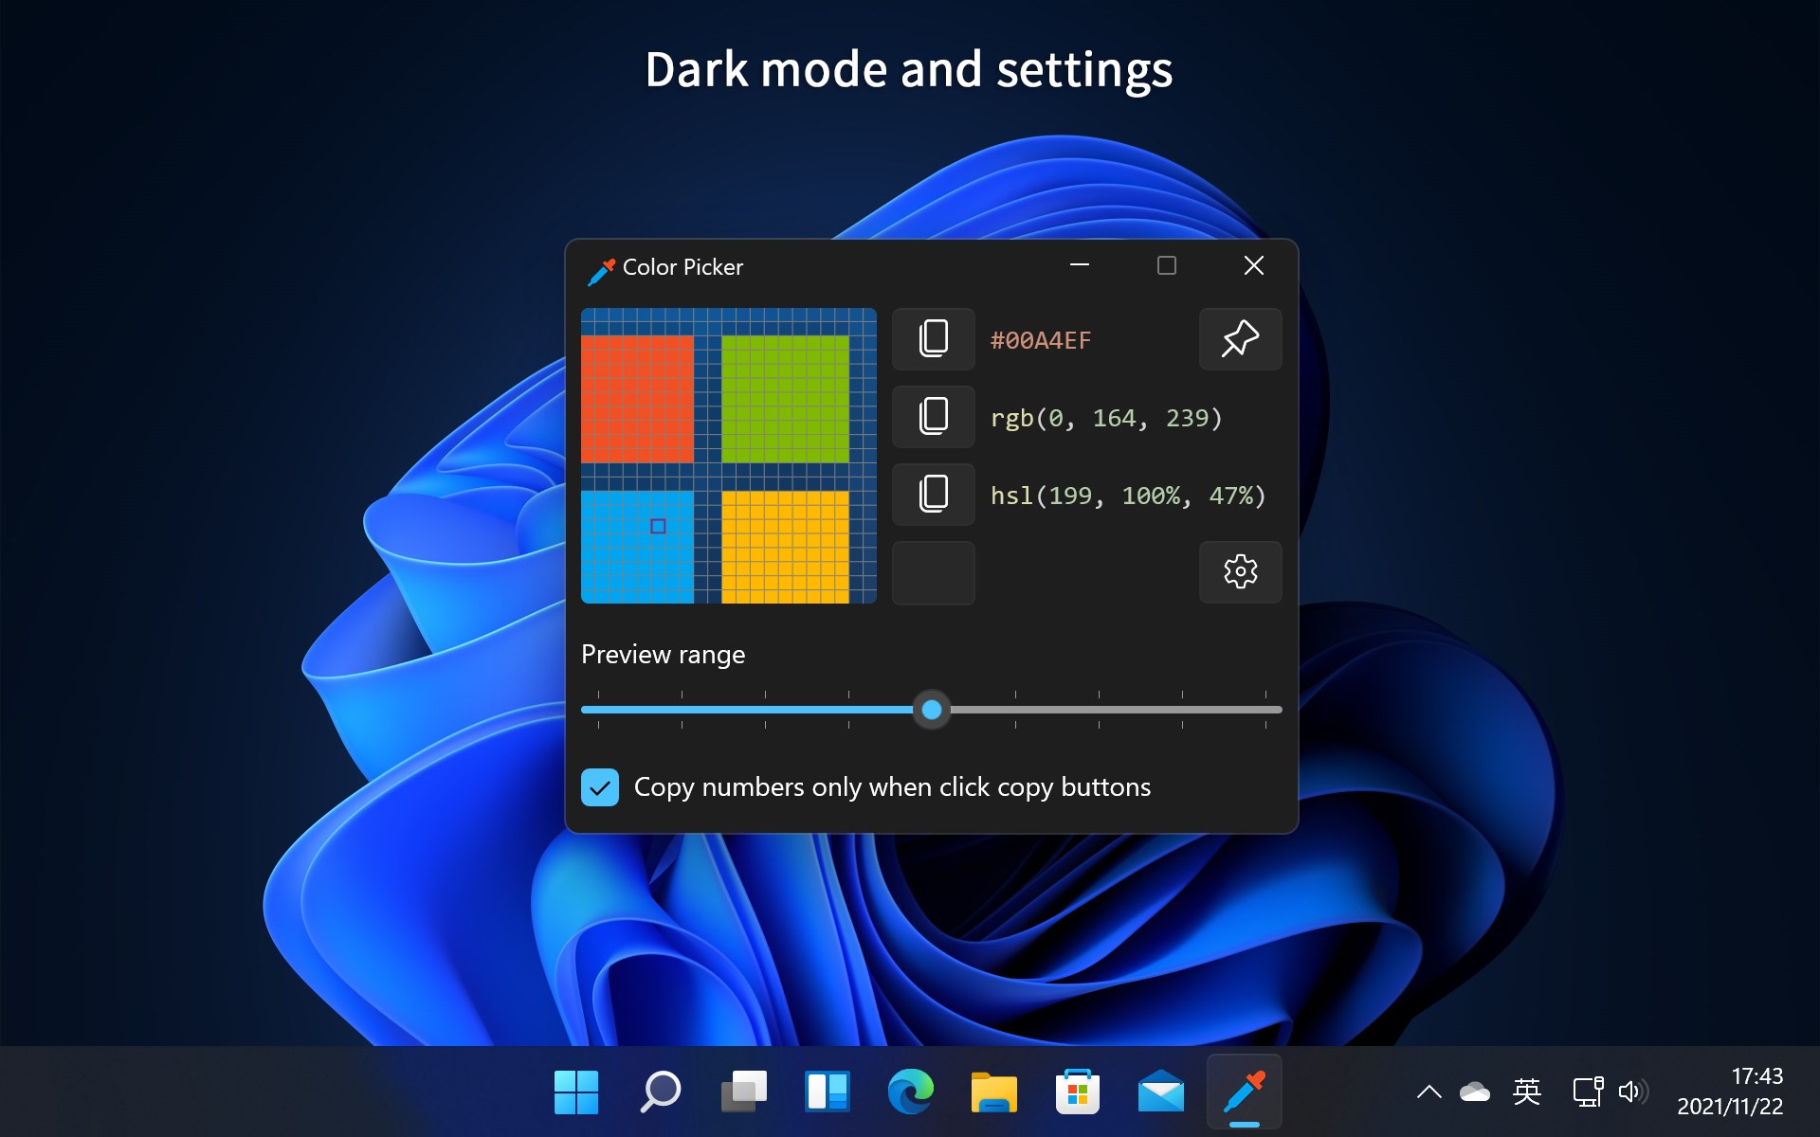
Task: Click the Preview range slider thumb
Action: [932, 709]
